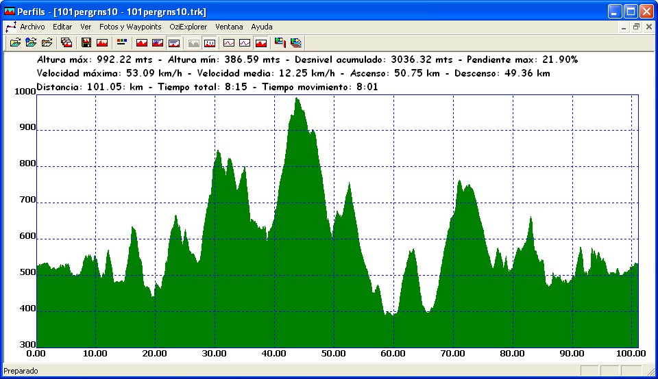The width and height of the screenshot is (658, 379).
Task: Click the 'Preparado' status bar text
Action: [x=21, y=371]
